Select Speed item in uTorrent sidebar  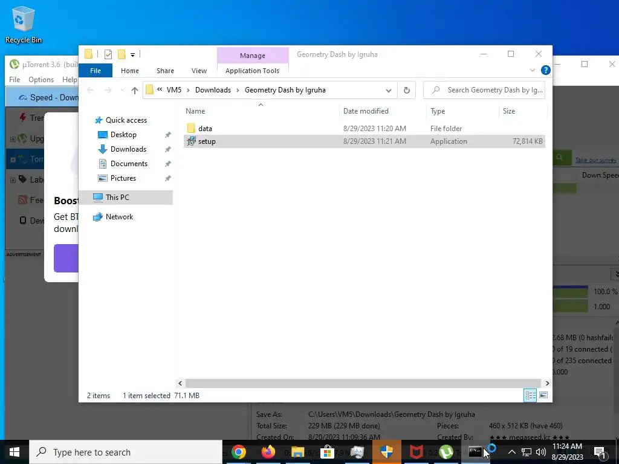(x=42, y=97)
